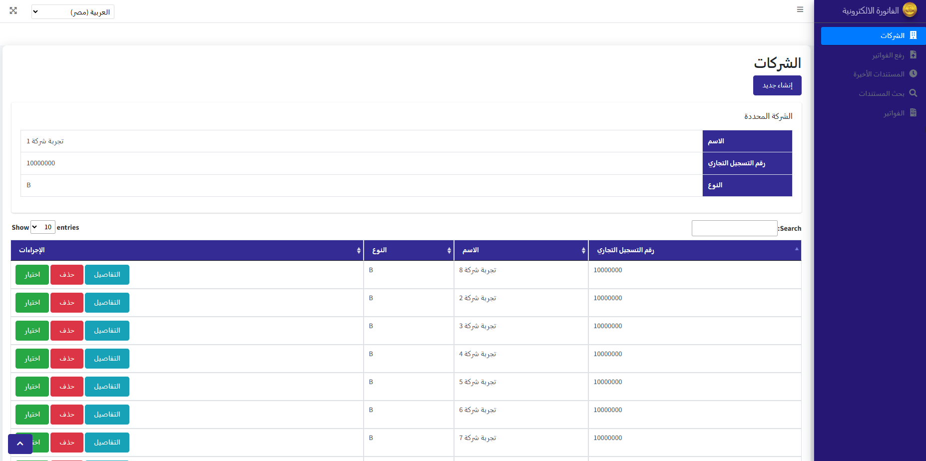Click the document icon for الفواتير

click(x=914, y=112)
